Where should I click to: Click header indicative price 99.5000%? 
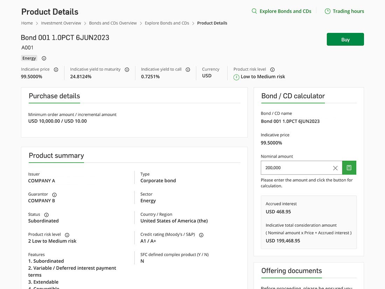coord(31,77)
